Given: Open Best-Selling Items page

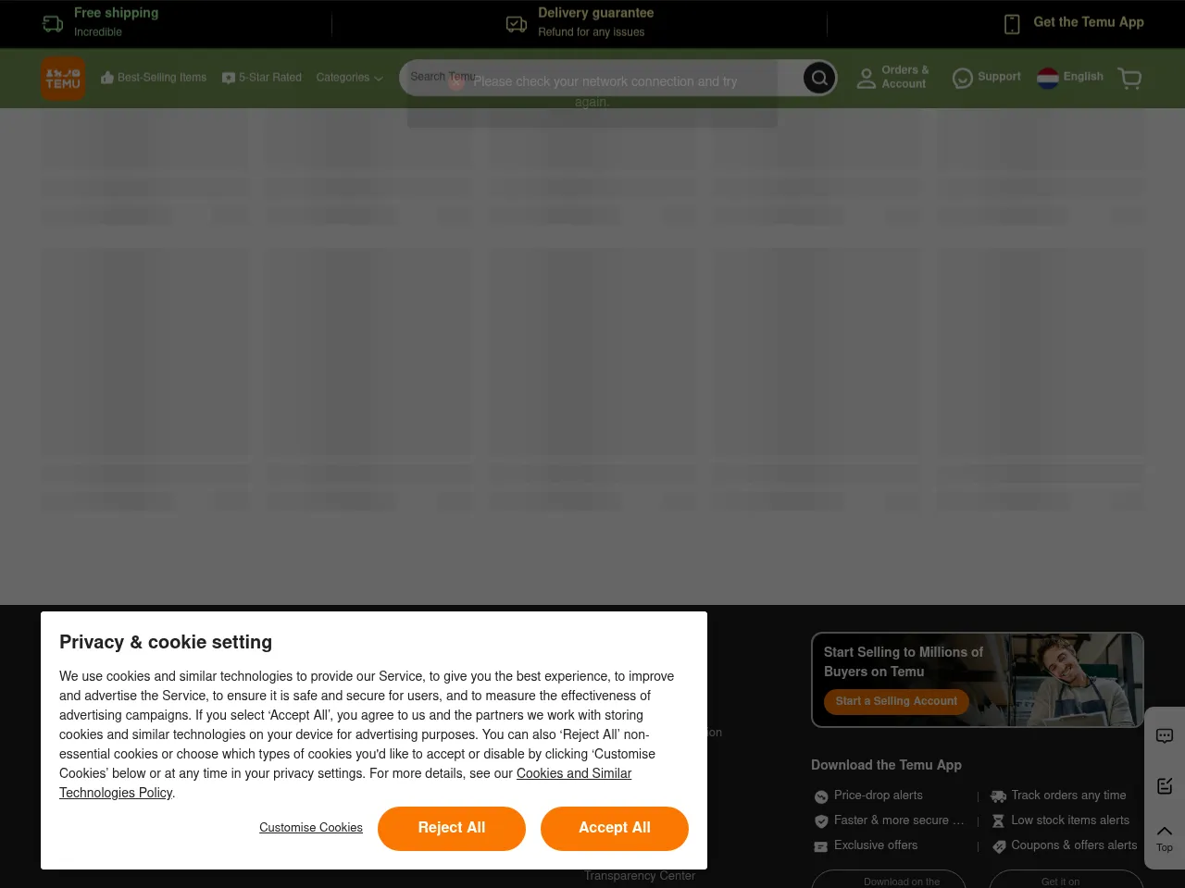Looking at the screenshot, I should point(154,78).
